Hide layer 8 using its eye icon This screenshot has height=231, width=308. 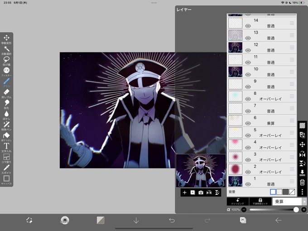248,99
